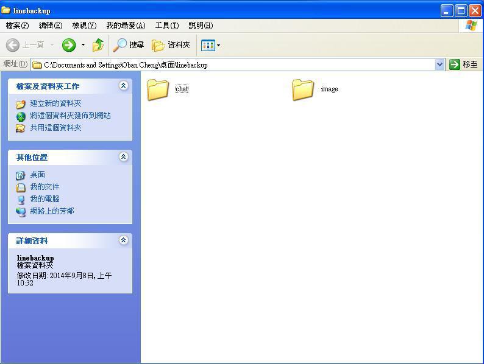Open the 我的文件 link
Screen dimensions: 484x364
click(44, 187)
